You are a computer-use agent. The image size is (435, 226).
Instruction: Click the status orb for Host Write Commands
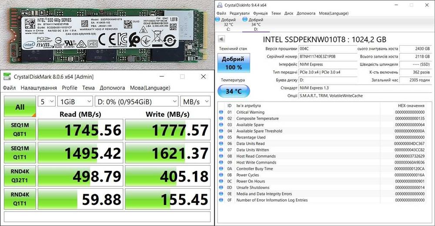tap(221, 162)
